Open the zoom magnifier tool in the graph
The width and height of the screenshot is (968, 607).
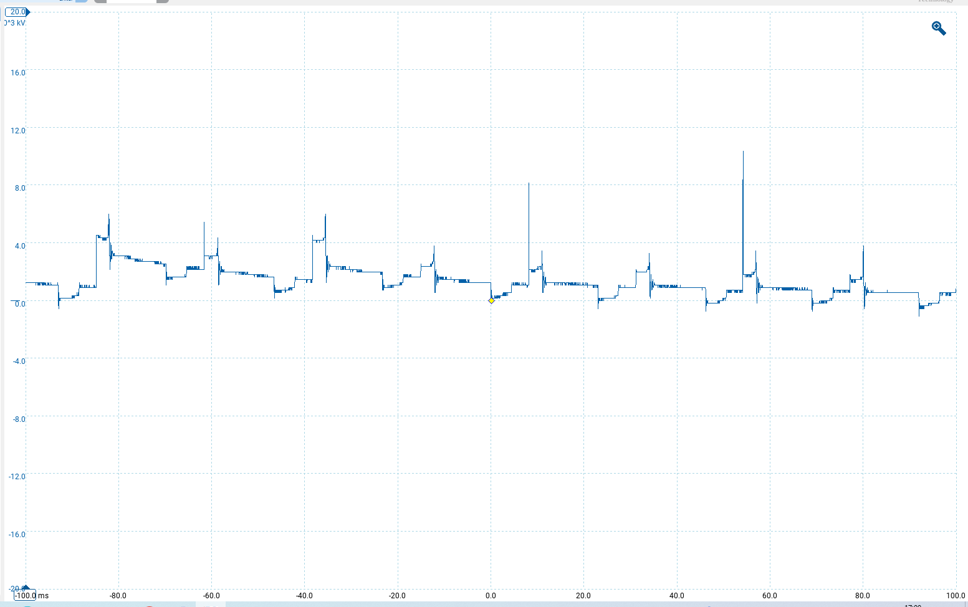pos(939,28)
